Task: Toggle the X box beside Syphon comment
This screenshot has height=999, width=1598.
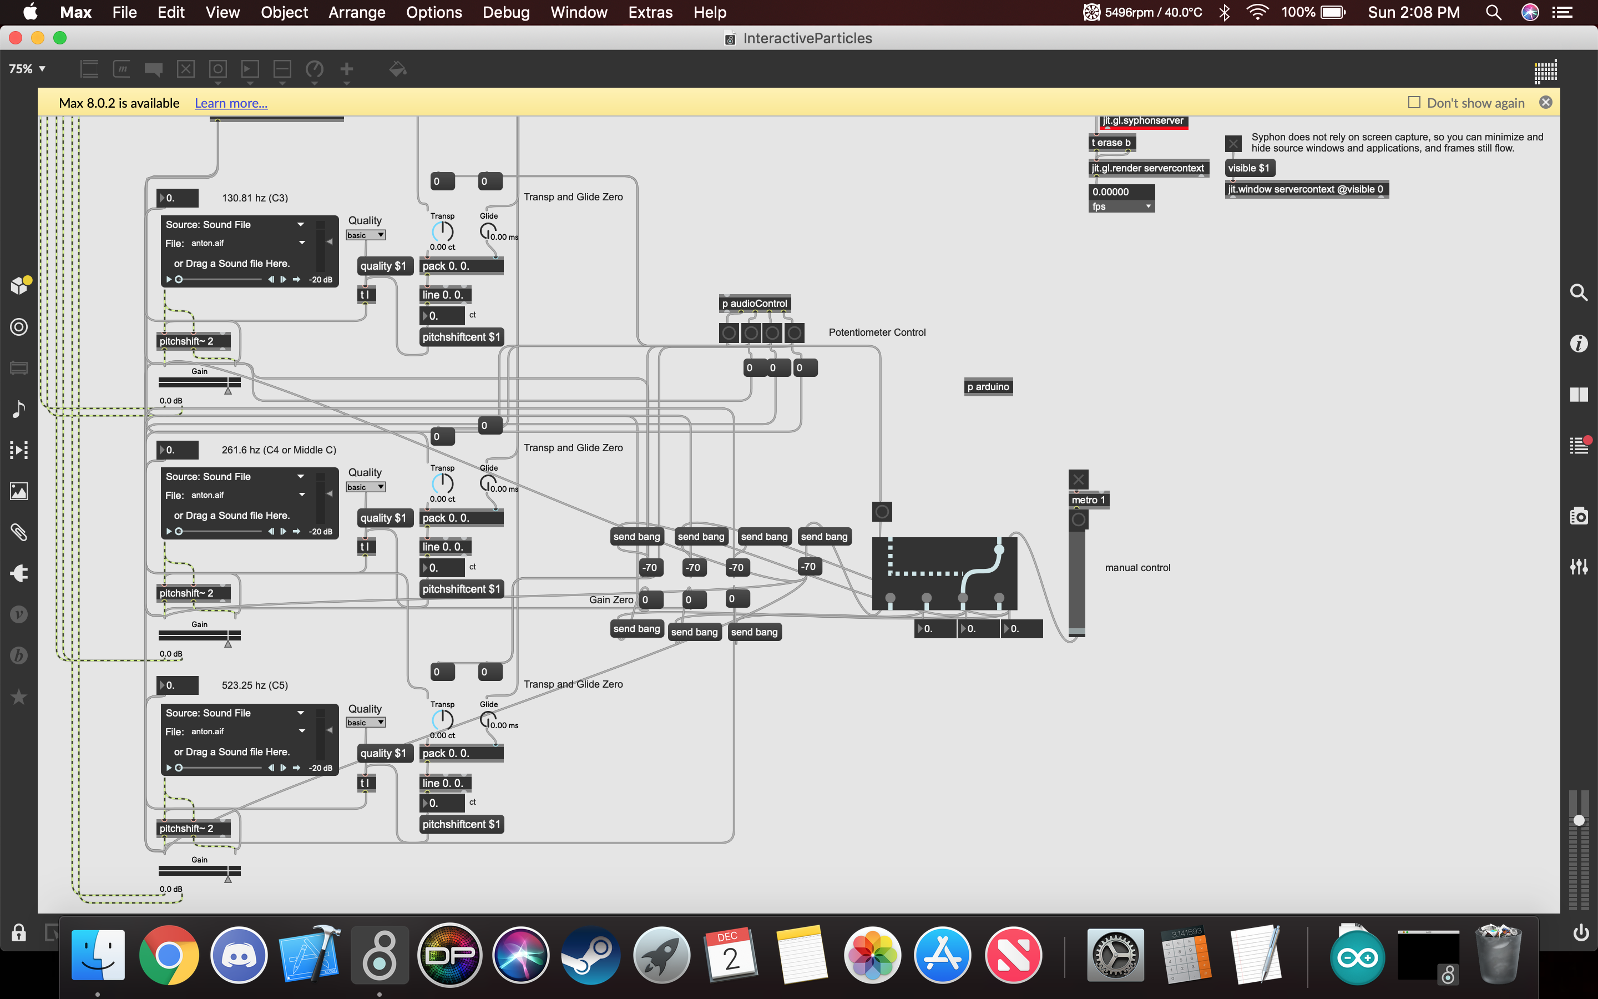Action: [1233, 143]
